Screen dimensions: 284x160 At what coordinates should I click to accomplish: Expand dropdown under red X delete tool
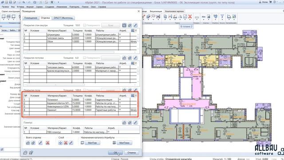(190, 20)
